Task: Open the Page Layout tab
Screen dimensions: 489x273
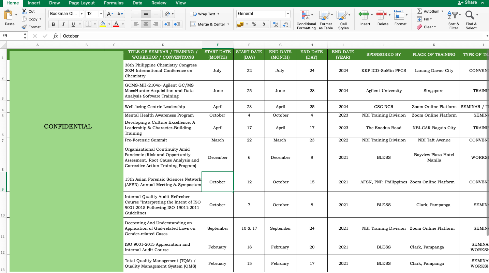Action: click(82, 3)
